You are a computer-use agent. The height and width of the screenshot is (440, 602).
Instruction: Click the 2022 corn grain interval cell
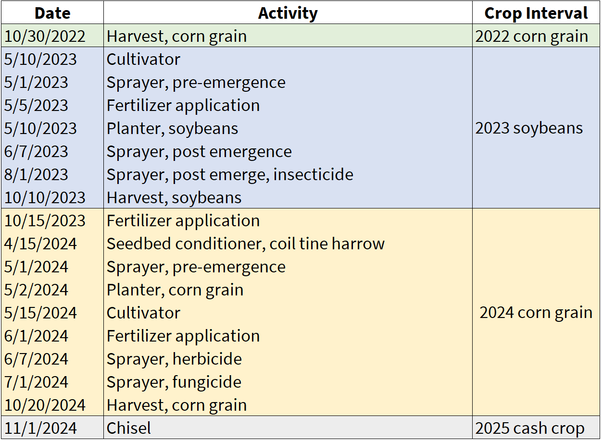(531, 36)
